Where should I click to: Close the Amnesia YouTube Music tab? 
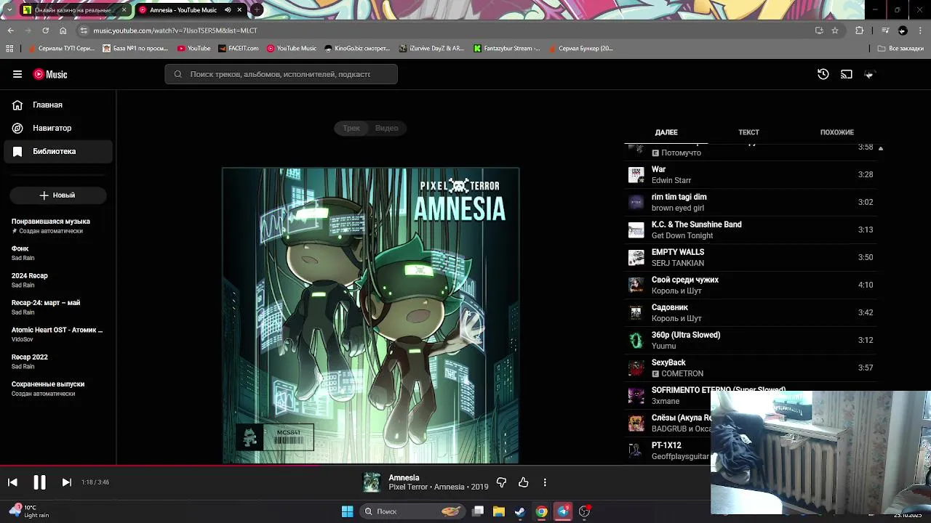(x=239, y=10)
